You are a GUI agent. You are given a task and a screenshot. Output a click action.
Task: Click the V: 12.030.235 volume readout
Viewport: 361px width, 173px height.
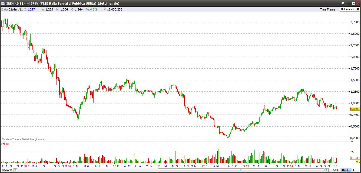click(x=113, y=9)
